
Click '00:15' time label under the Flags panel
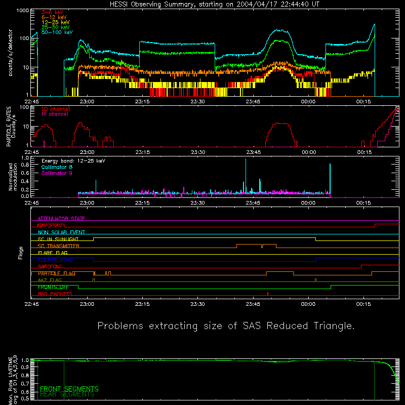[363, 304]
